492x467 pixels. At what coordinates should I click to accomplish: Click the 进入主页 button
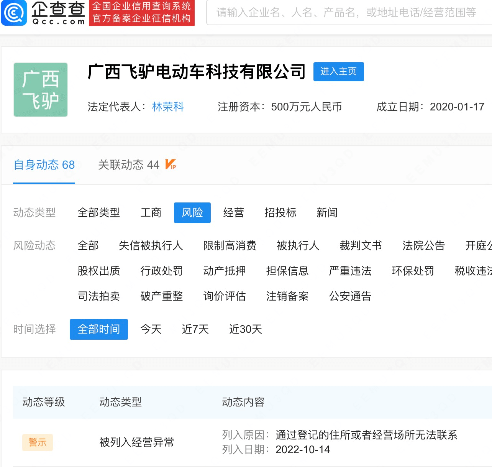click(x=338, y=71)
